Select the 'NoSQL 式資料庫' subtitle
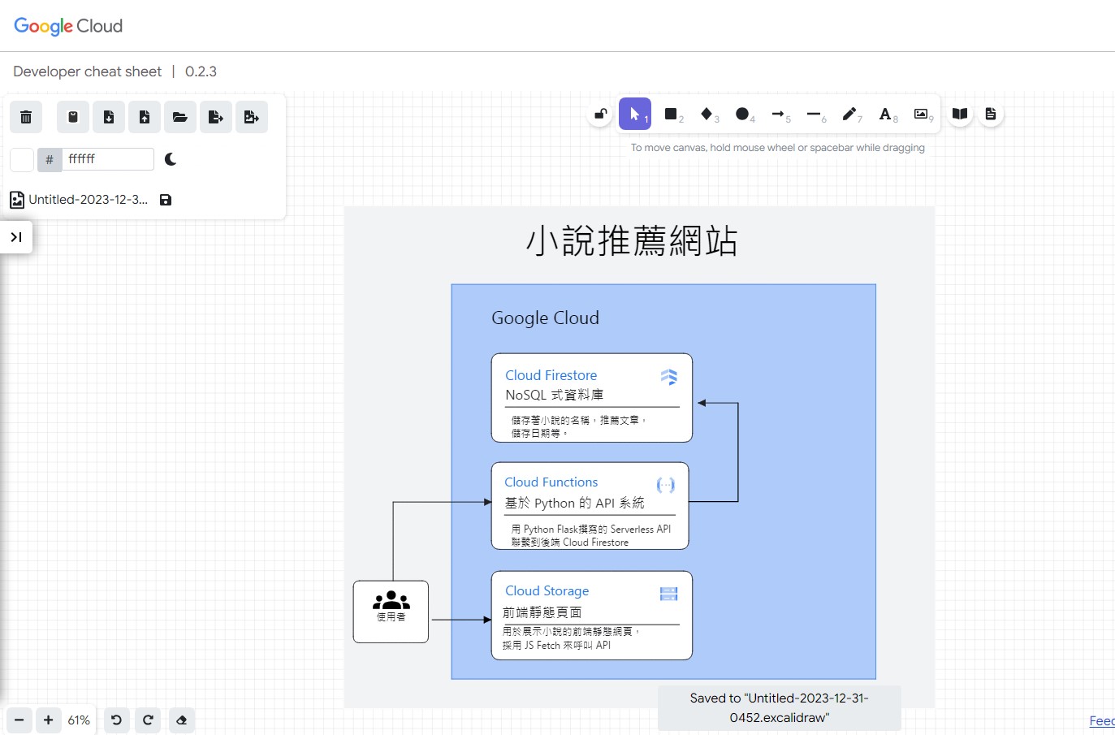 click(x=555, y=395)
